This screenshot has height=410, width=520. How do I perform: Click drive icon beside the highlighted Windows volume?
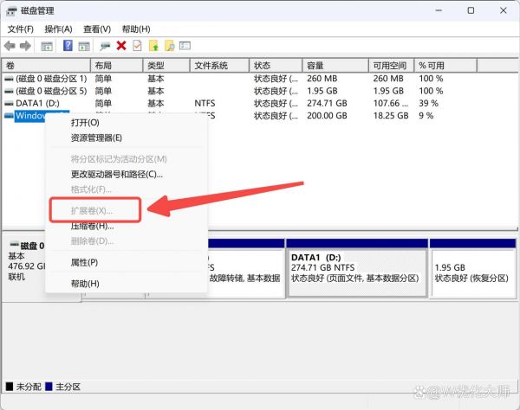pos(9,116)
